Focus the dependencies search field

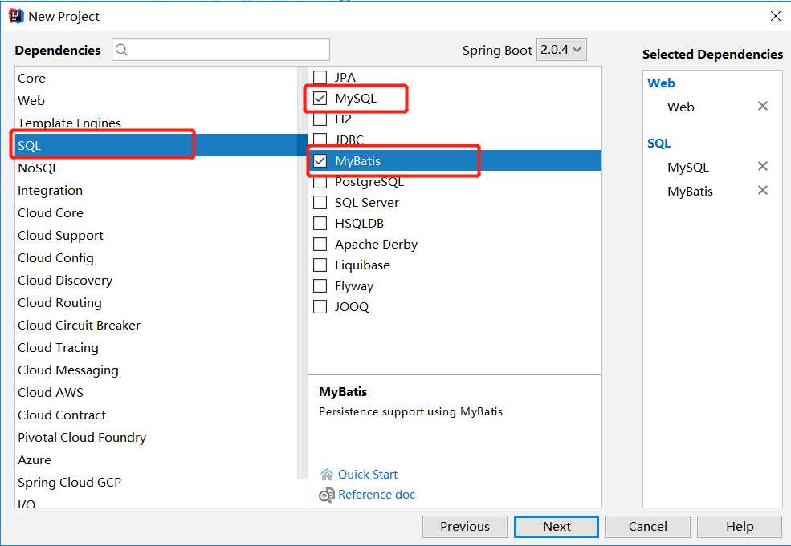click(x=221, y=50)
